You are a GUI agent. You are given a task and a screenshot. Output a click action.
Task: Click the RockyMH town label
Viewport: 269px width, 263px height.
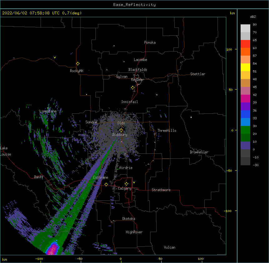(76, 71)
